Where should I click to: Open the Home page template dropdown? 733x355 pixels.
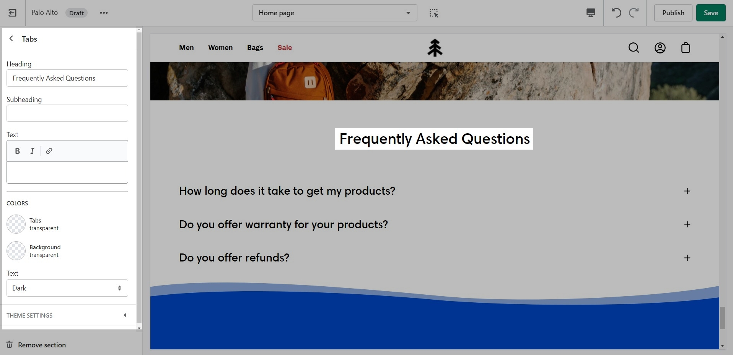tap(334, 13)
